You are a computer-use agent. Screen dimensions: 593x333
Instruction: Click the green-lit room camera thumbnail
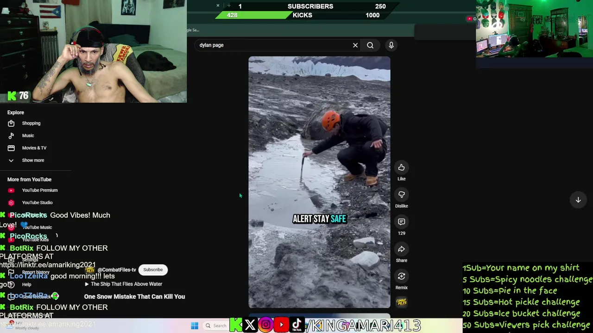(534, 29)
